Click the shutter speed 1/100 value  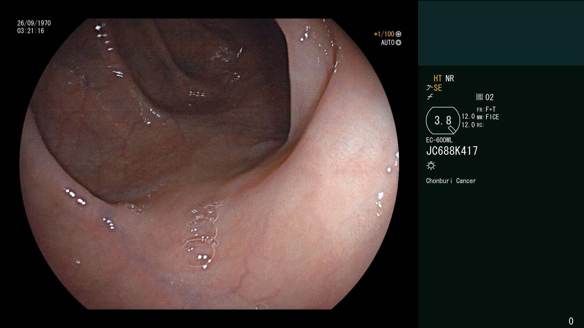pyautogui.click(x=384, y=34)
